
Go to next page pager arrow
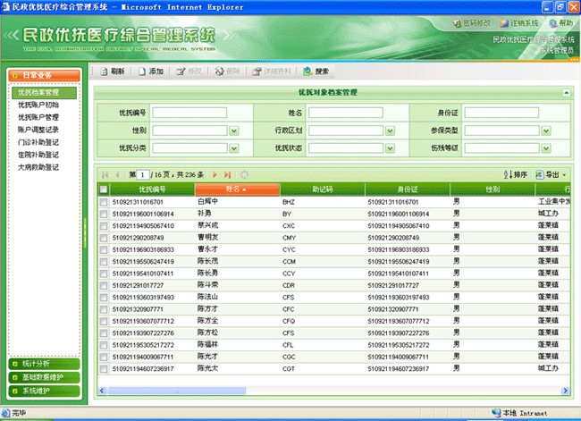tap(215, 174)
